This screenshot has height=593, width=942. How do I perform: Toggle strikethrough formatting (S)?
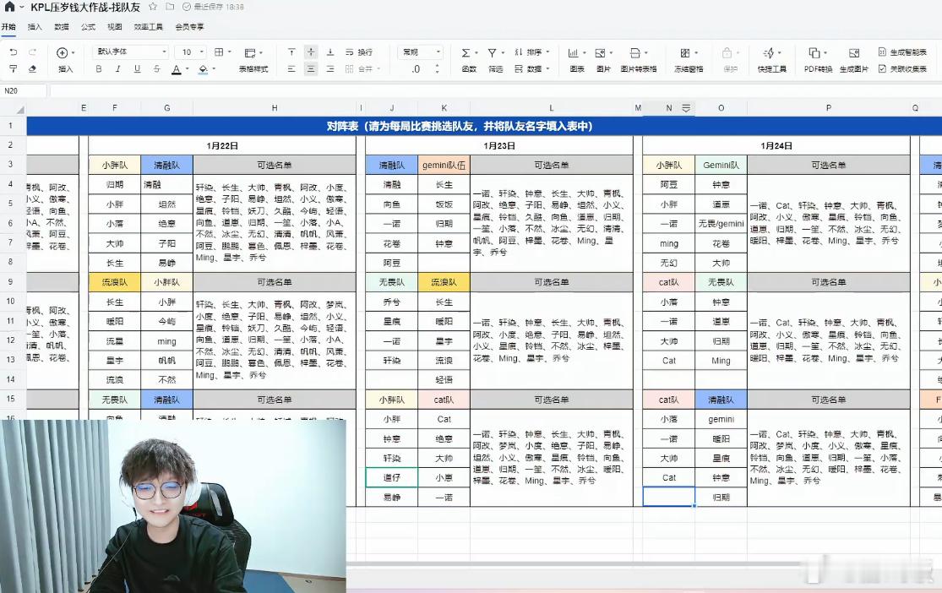(157, 69)
